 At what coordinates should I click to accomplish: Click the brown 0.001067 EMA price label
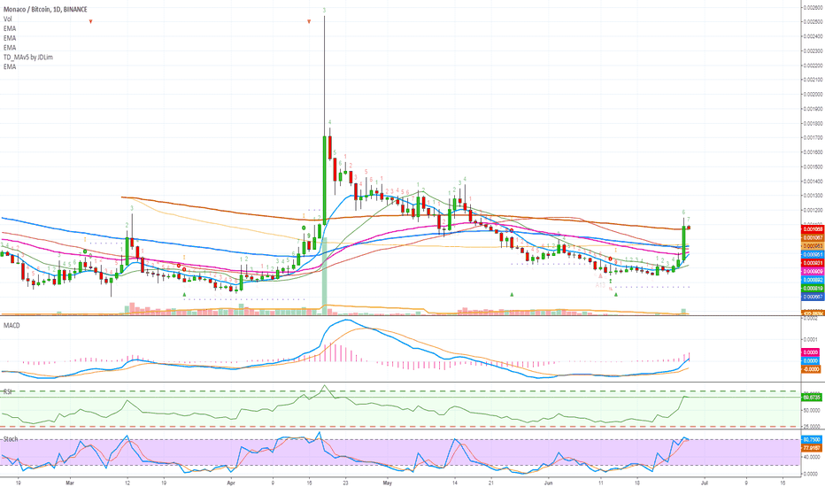tap(812, 237)
